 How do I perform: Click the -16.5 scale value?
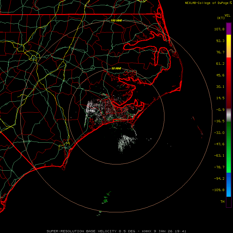click(219, 121)
